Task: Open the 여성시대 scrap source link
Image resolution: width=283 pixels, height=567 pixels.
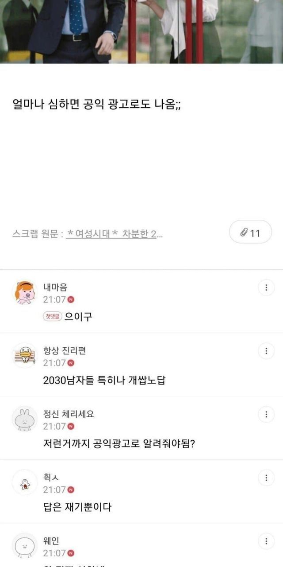Action: point(114,234)
